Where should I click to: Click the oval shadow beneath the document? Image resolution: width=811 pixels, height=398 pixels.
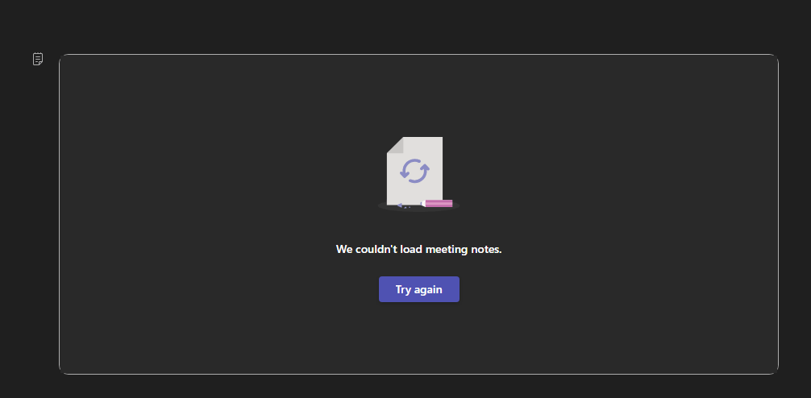pos(418,205)
